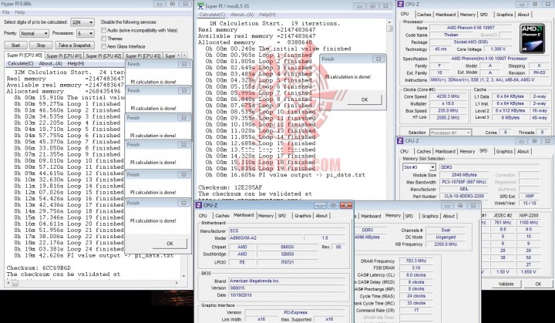Select the Graphics tab in the CPU-Z Memory window
Image resolution: width=555 pixels, height=323 pixels.
[430, 216]
